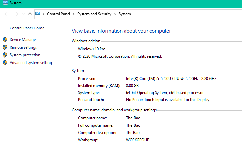Open Control Panel breadcrumb

[59, 14]
